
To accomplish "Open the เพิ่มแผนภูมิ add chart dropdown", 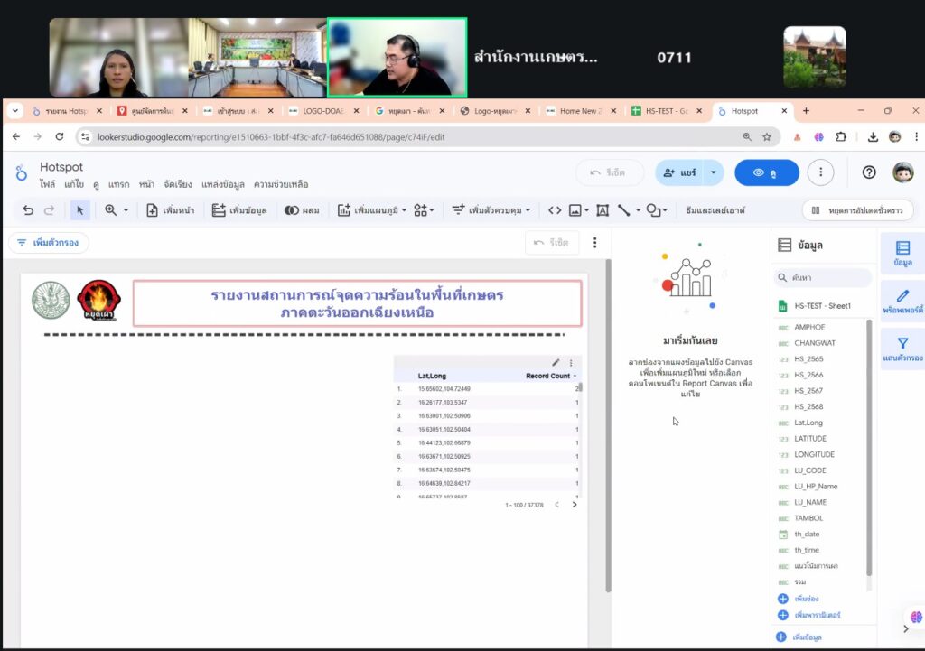I will (373, 210).
